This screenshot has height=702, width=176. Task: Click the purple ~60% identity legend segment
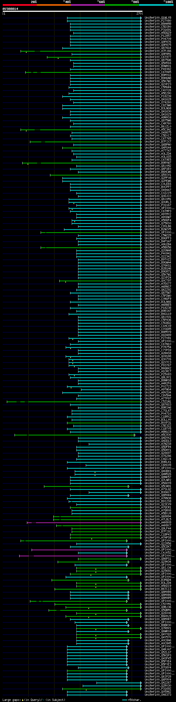click(88, 5)
